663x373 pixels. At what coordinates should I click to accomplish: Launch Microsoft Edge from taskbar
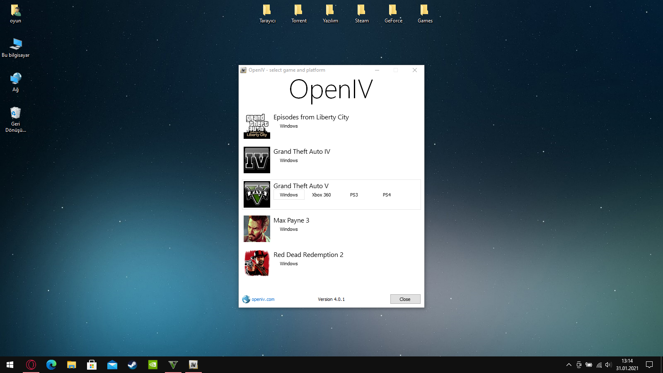pyautogui.click(x=51, y=365)
